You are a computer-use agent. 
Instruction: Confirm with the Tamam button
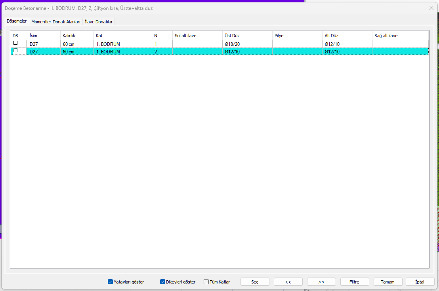(387, 282)
